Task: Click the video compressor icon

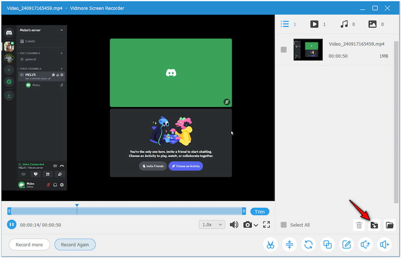Action: coord(289,244)
